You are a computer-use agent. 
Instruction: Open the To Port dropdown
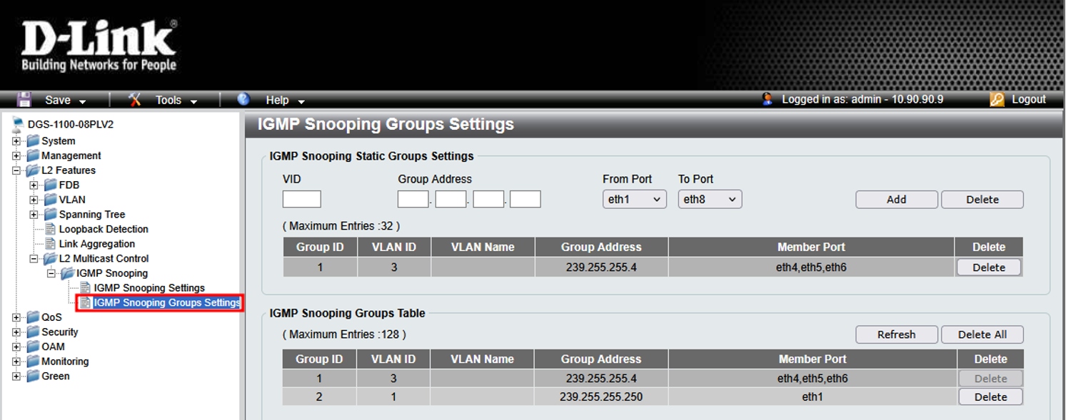pyautogui.click(x=710, y=200)
